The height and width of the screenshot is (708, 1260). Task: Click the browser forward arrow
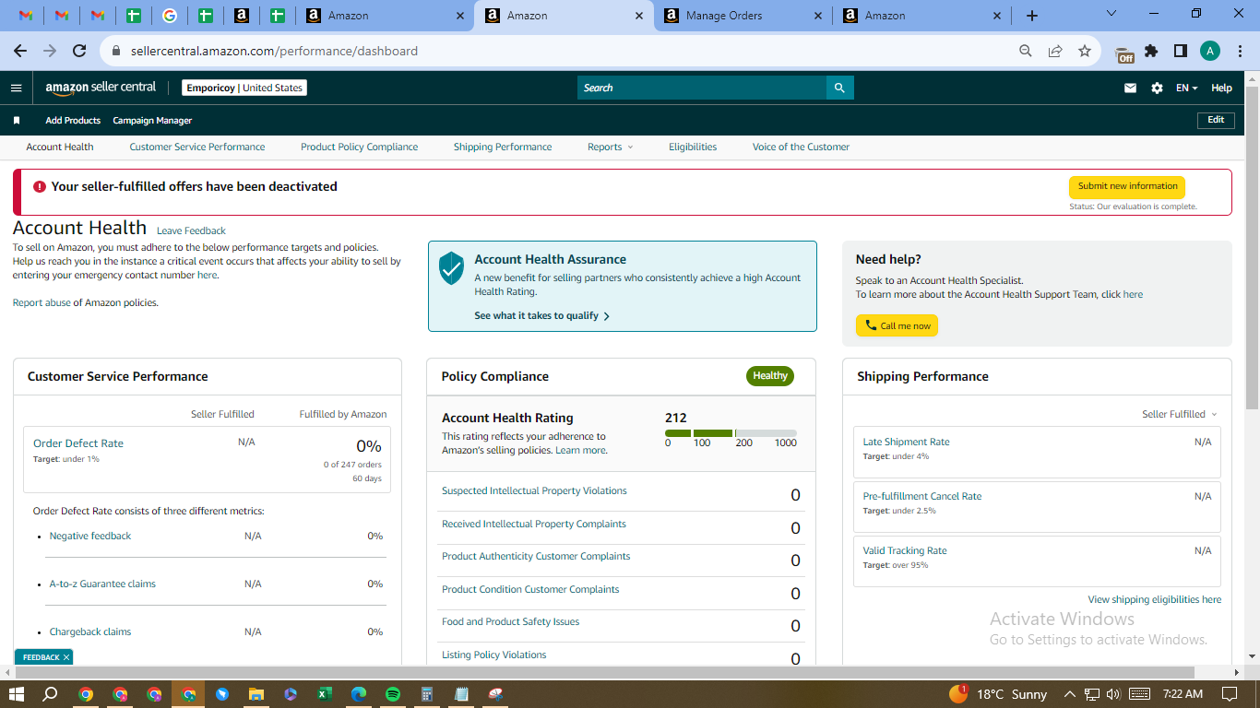coord(50,51)
